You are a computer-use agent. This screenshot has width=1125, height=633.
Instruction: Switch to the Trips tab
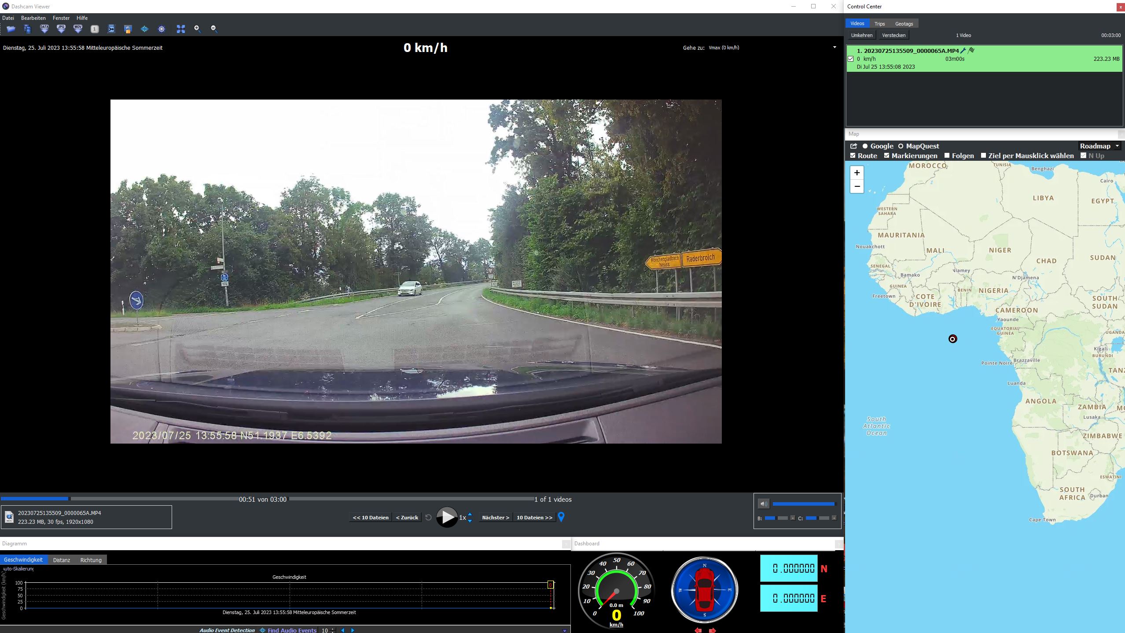click(x=879, y=24)
